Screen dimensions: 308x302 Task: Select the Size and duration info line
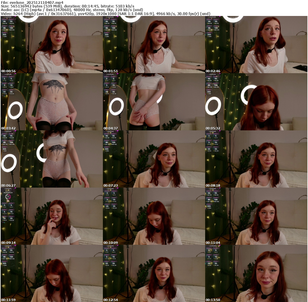(68, 6)
